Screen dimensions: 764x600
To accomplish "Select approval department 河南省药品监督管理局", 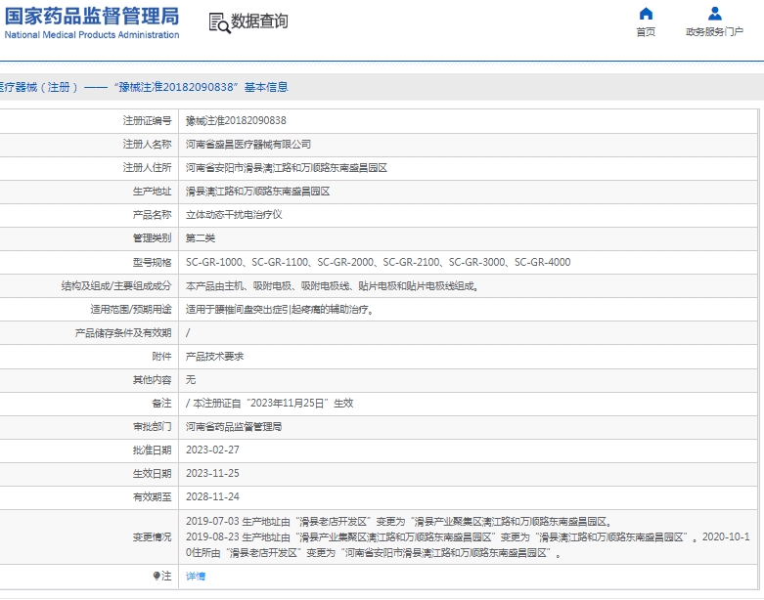I will click(234, 427).
